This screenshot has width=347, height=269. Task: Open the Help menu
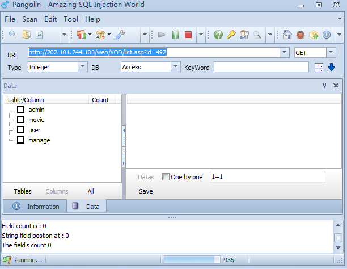tap(92, 19)
